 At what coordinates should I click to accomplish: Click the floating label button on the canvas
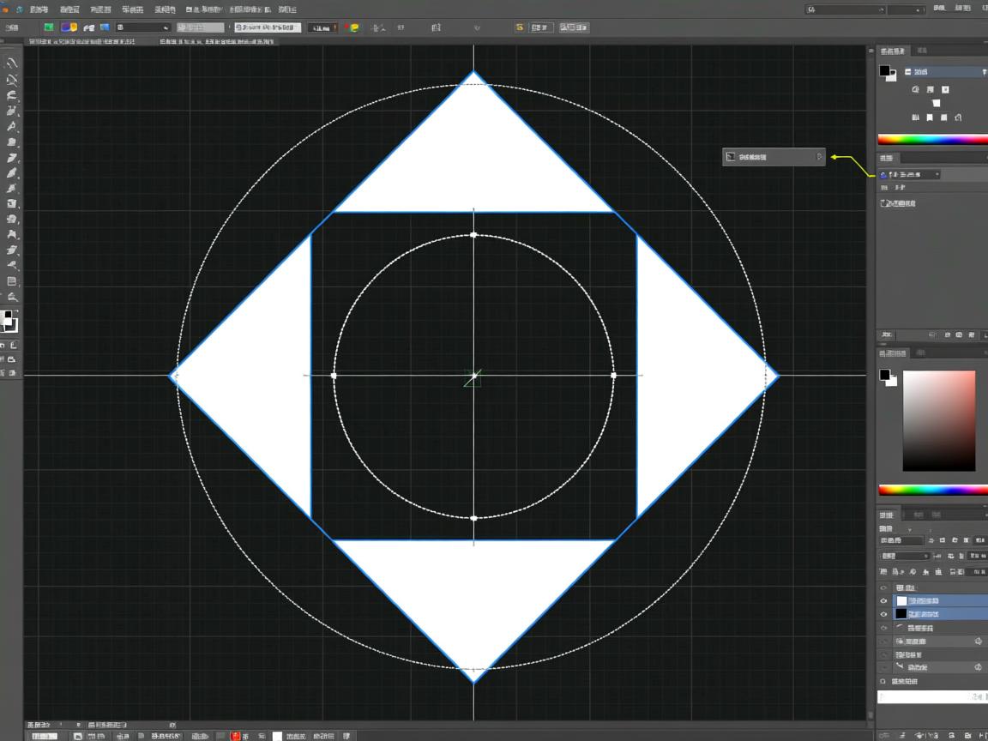pos(773,157)
